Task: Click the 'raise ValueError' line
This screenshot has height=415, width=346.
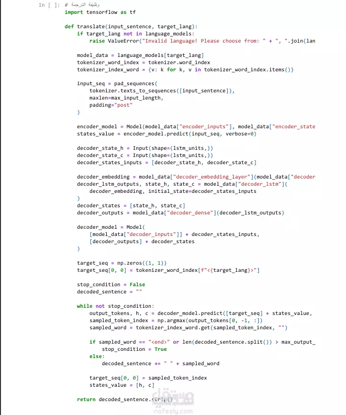Action: point(202,41)
